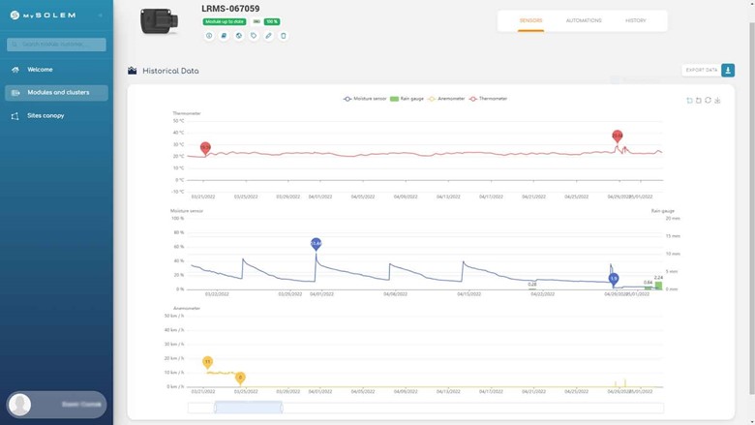Click the globe location icon
This screenshot has height=425, width=755.
pos(239,36)
